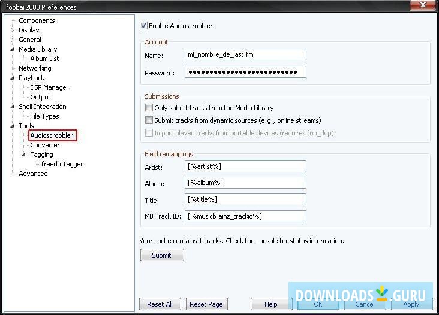Screen dimensions: 439x315
Task: Select Audioscrobbler in the tree
Action: point(52,135)
